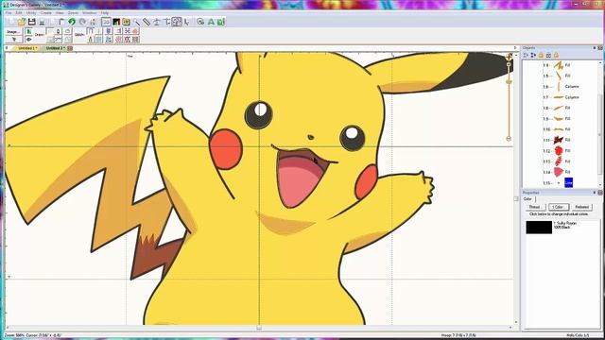Open the Color tab in the Properties panel
The image size is (605, 340).
(527, 199)
